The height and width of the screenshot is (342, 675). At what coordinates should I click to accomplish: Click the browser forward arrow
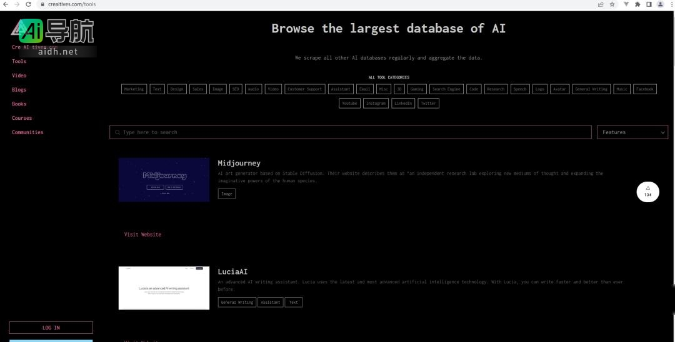point(17,4)
